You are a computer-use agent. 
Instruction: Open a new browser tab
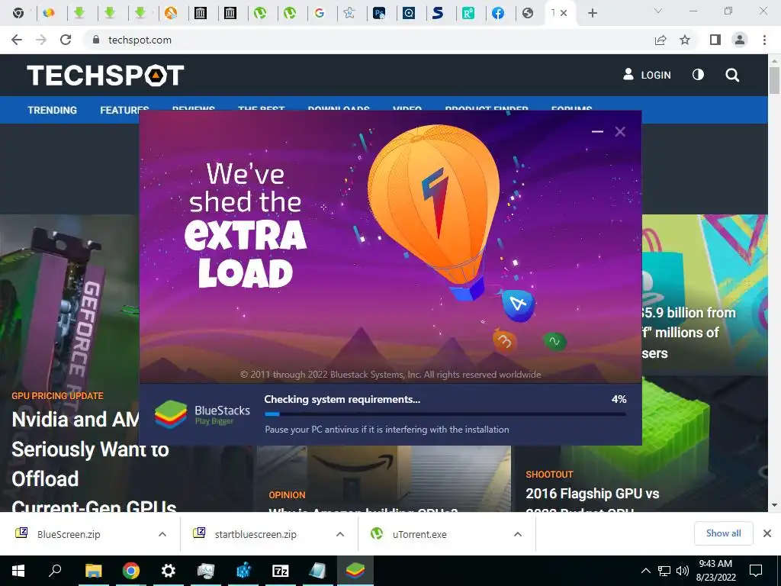coord(592,13)
